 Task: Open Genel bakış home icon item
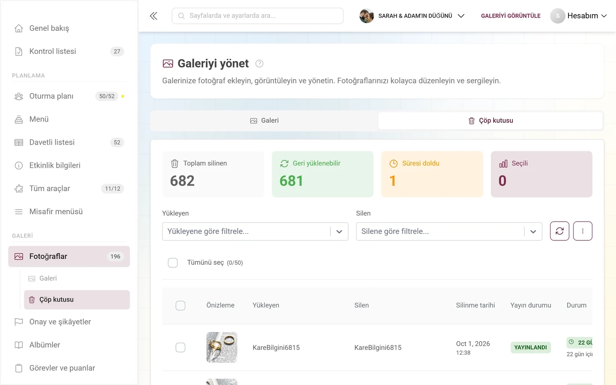pyautogui.click(x=68, y=28)
